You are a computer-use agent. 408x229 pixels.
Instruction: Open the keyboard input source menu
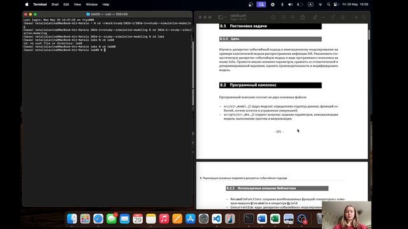tap(310, 4)
